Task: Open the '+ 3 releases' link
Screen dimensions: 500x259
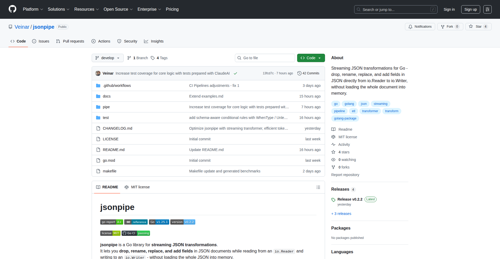Action: pos(341,214)
